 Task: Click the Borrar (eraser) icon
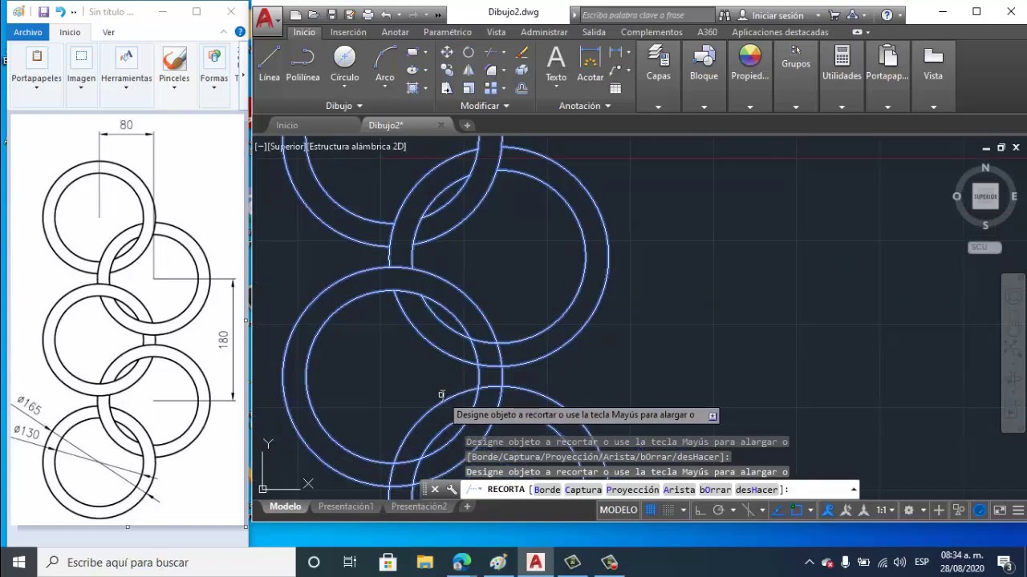tap(522, 52)
